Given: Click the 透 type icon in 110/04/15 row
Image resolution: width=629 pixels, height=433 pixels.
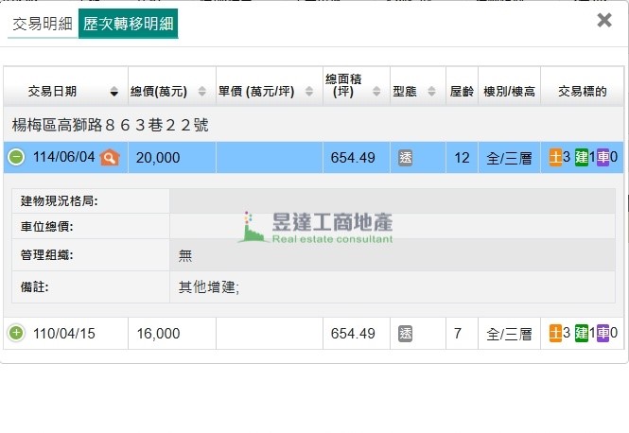Looking at the screenshot, I should pos(405,334).
